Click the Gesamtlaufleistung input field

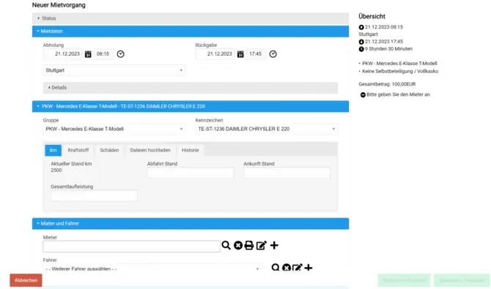pos(94,196)
